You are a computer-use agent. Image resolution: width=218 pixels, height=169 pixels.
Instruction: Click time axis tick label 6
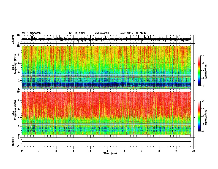(125, 151)
